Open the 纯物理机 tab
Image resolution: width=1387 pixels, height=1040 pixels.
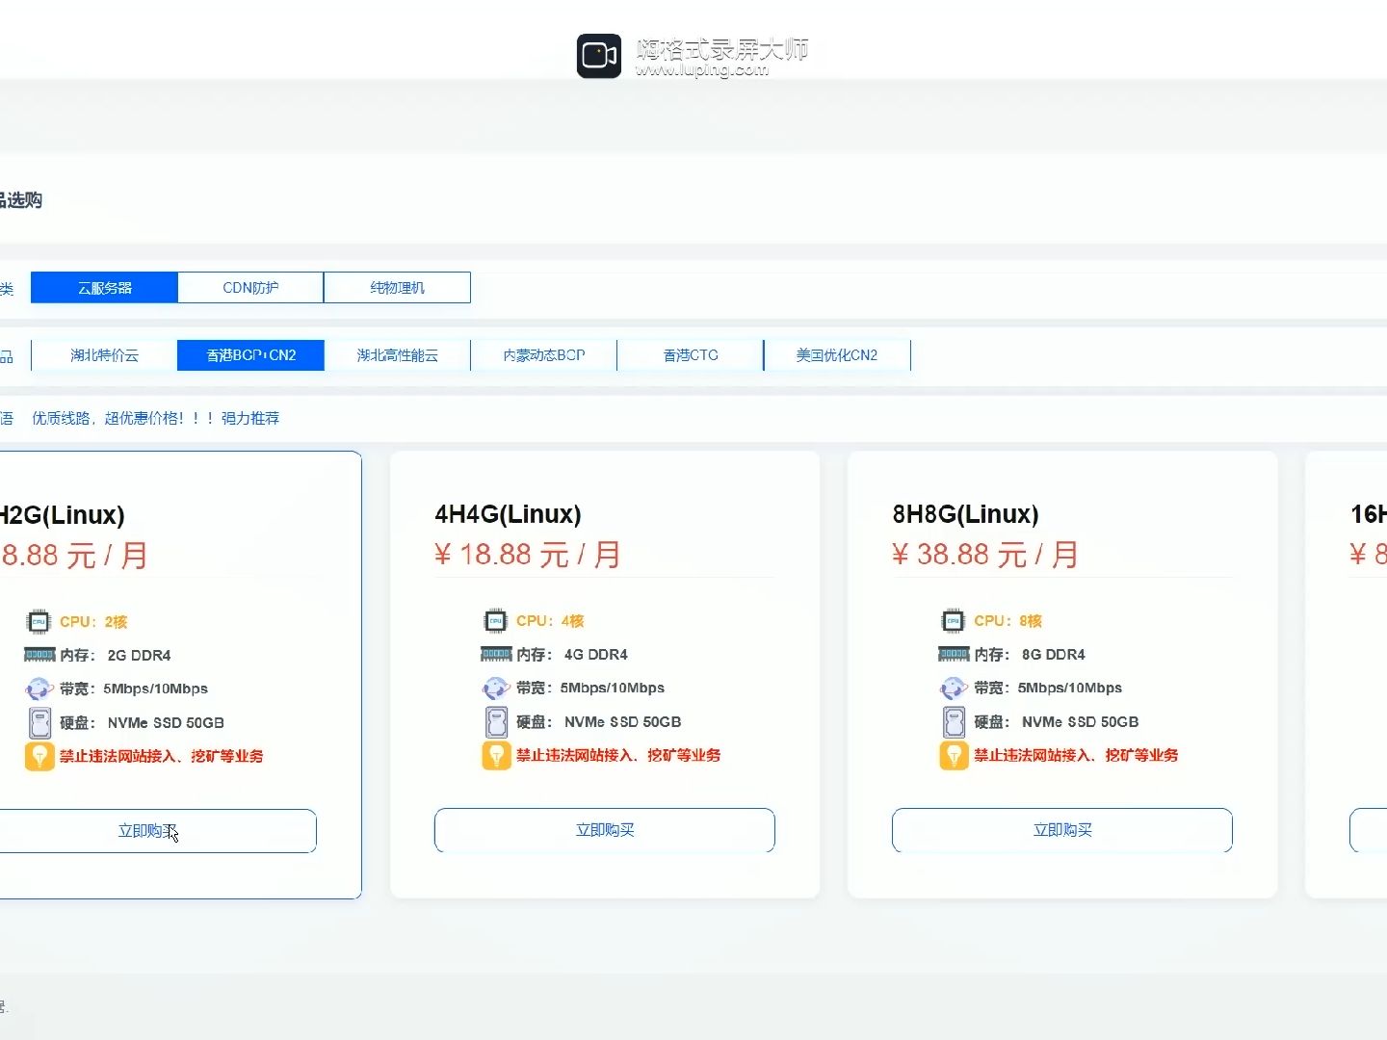(397, 288)
